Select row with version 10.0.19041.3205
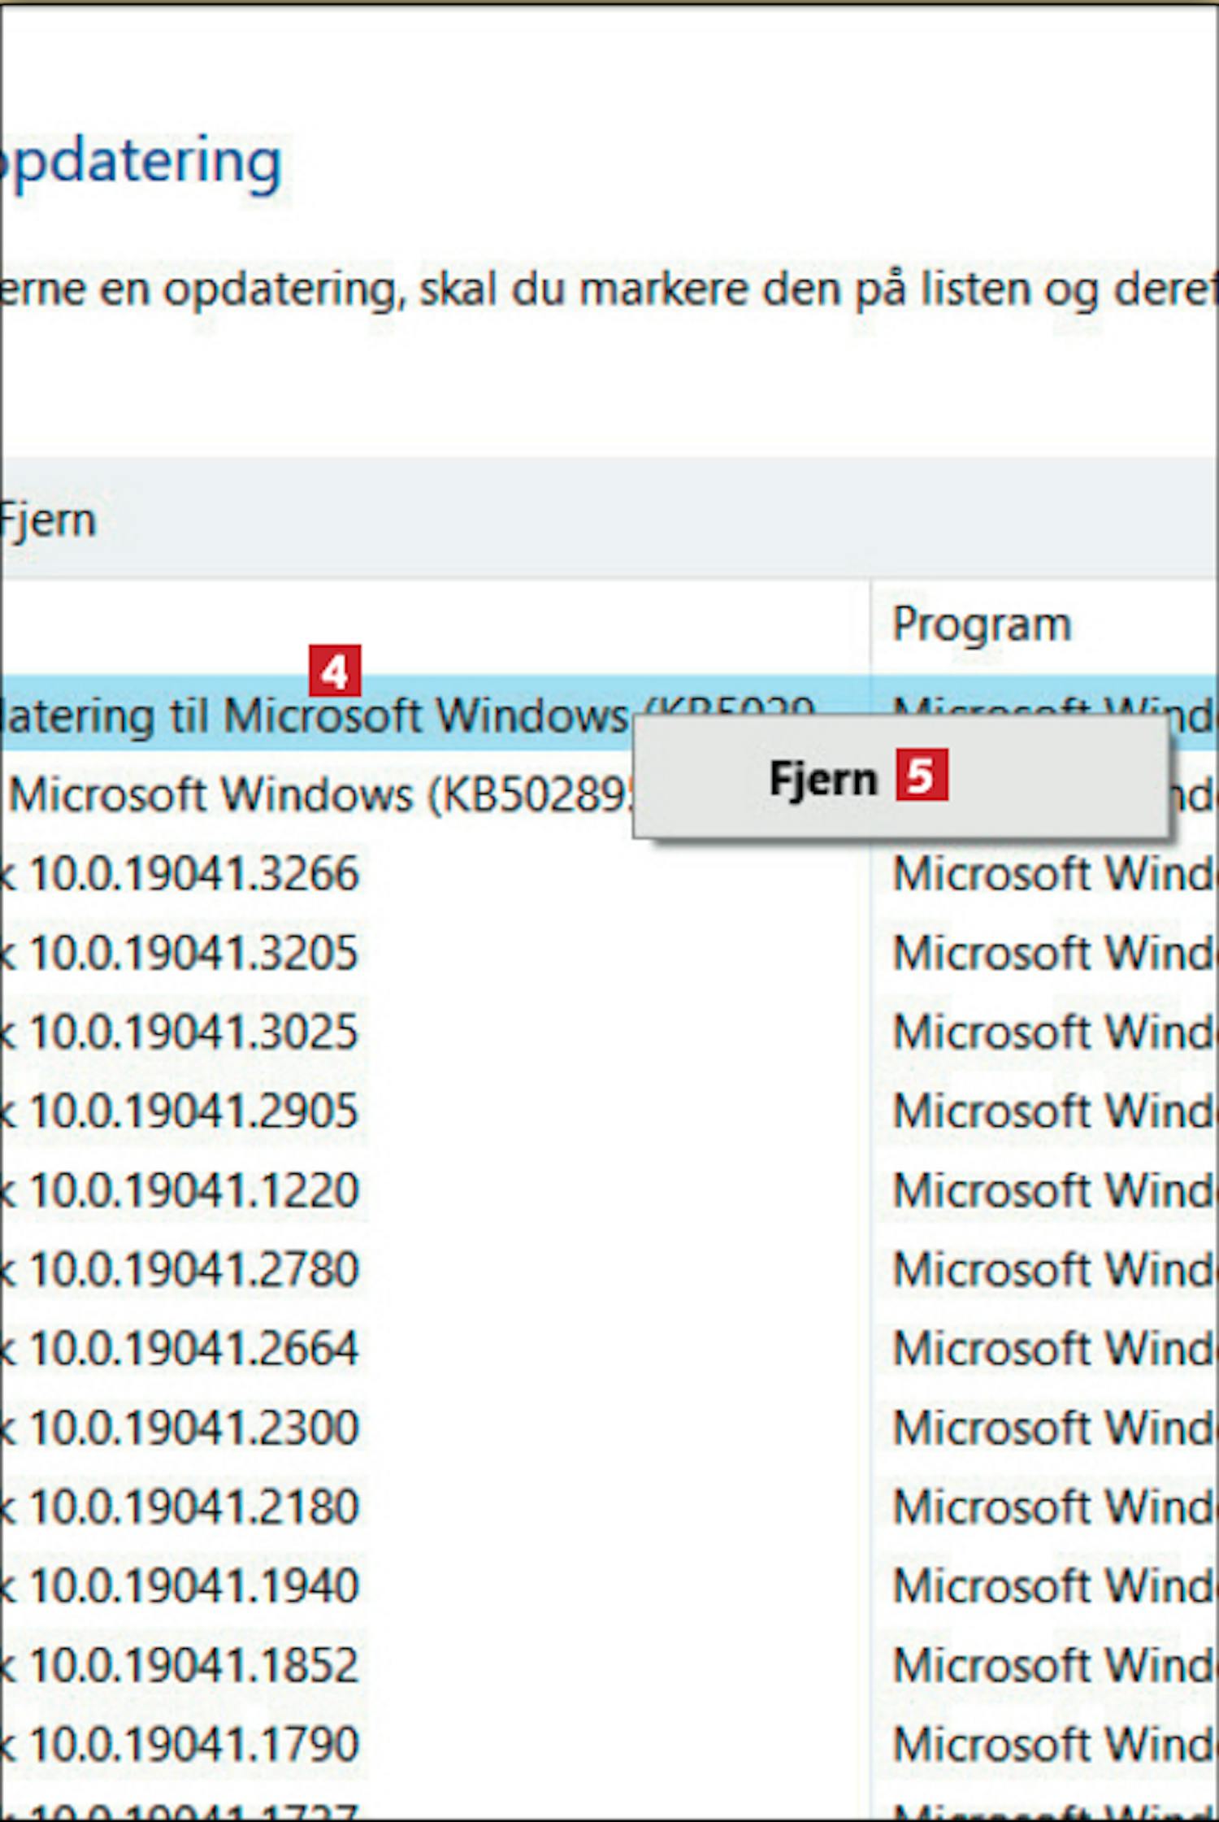Viewport: 1219px width, 1822px height. 609,953
